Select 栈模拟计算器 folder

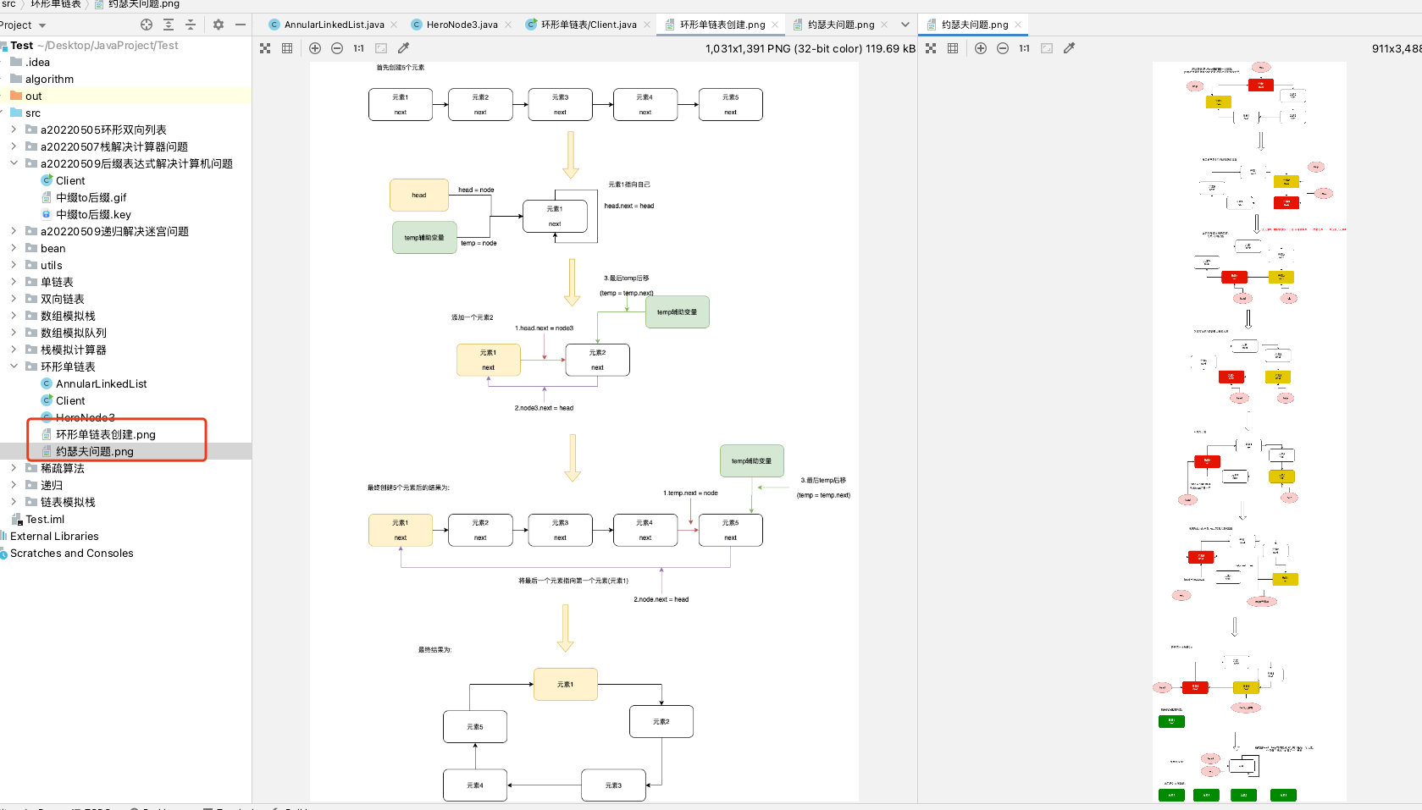pyautogui.click(x=74, y=350)
